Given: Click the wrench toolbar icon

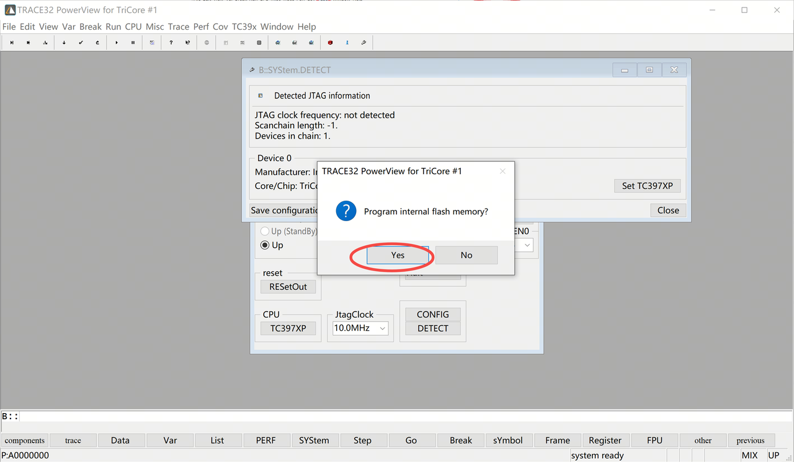Looking at the screenshot, I should pyautogui.click(x=364, y=43).
